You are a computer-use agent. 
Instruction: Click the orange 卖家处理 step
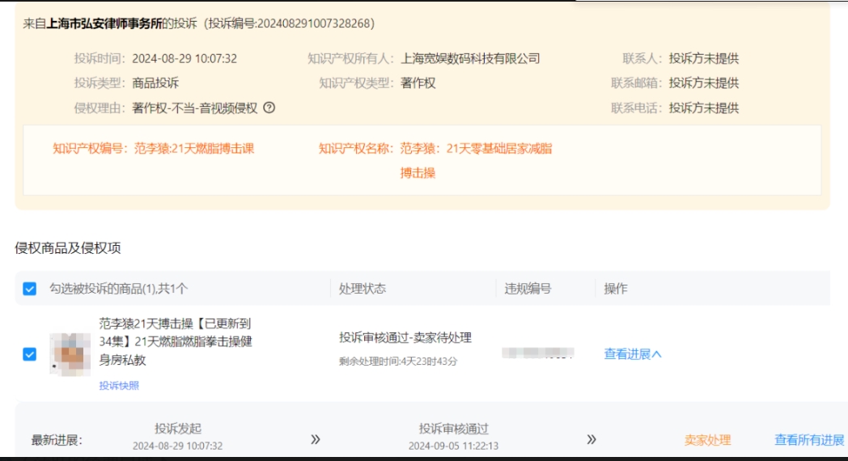tap(707, 440)
